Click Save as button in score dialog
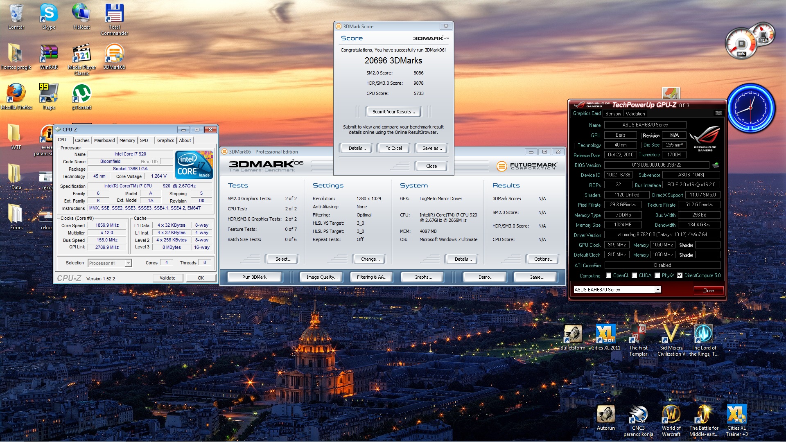786x442 pixels. pyautogui.click(x=432, y=148)
